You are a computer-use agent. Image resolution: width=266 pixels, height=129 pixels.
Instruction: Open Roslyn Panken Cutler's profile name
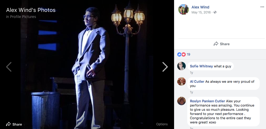point(207,101)
